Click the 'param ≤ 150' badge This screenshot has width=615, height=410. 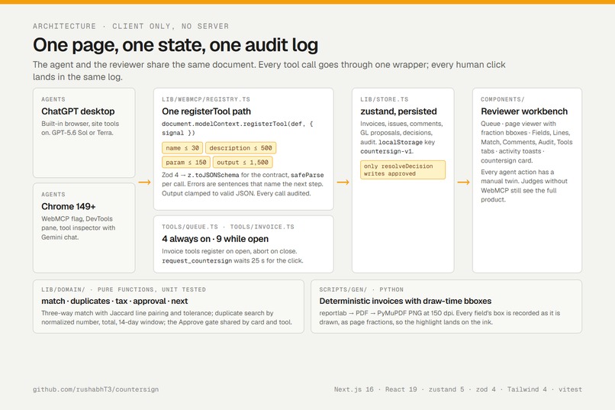186,162
